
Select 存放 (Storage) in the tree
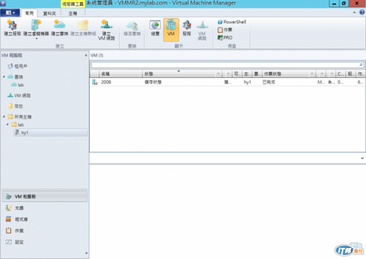point(15,106)
